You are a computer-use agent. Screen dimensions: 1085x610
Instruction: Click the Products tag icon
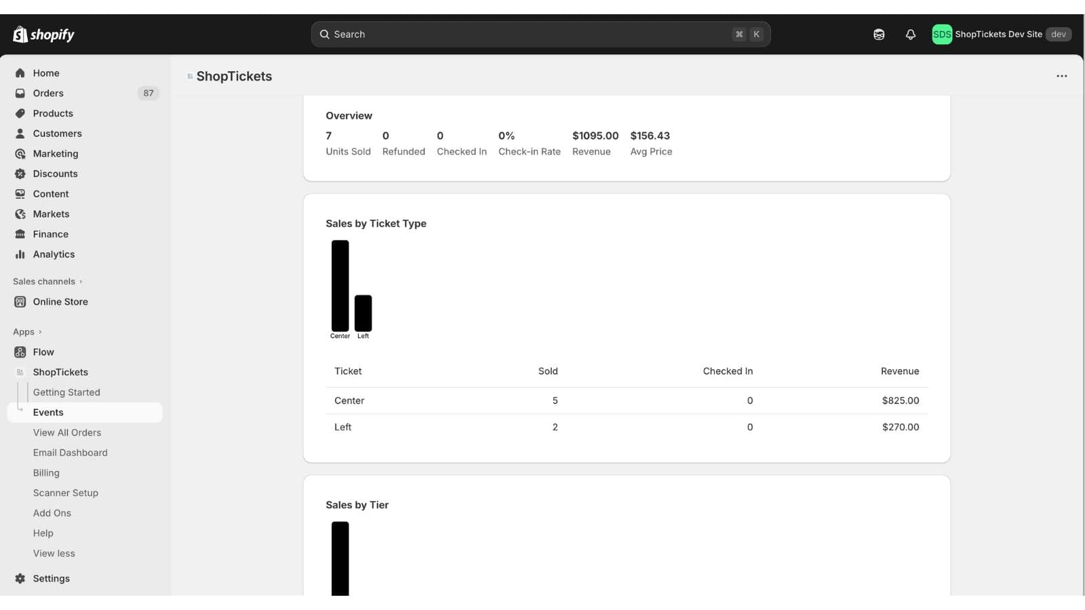pyautogui.click(x=20, y=113)
